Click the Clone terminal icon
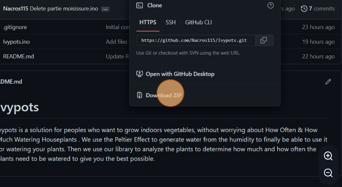The image size is (342, 187). 139,6
